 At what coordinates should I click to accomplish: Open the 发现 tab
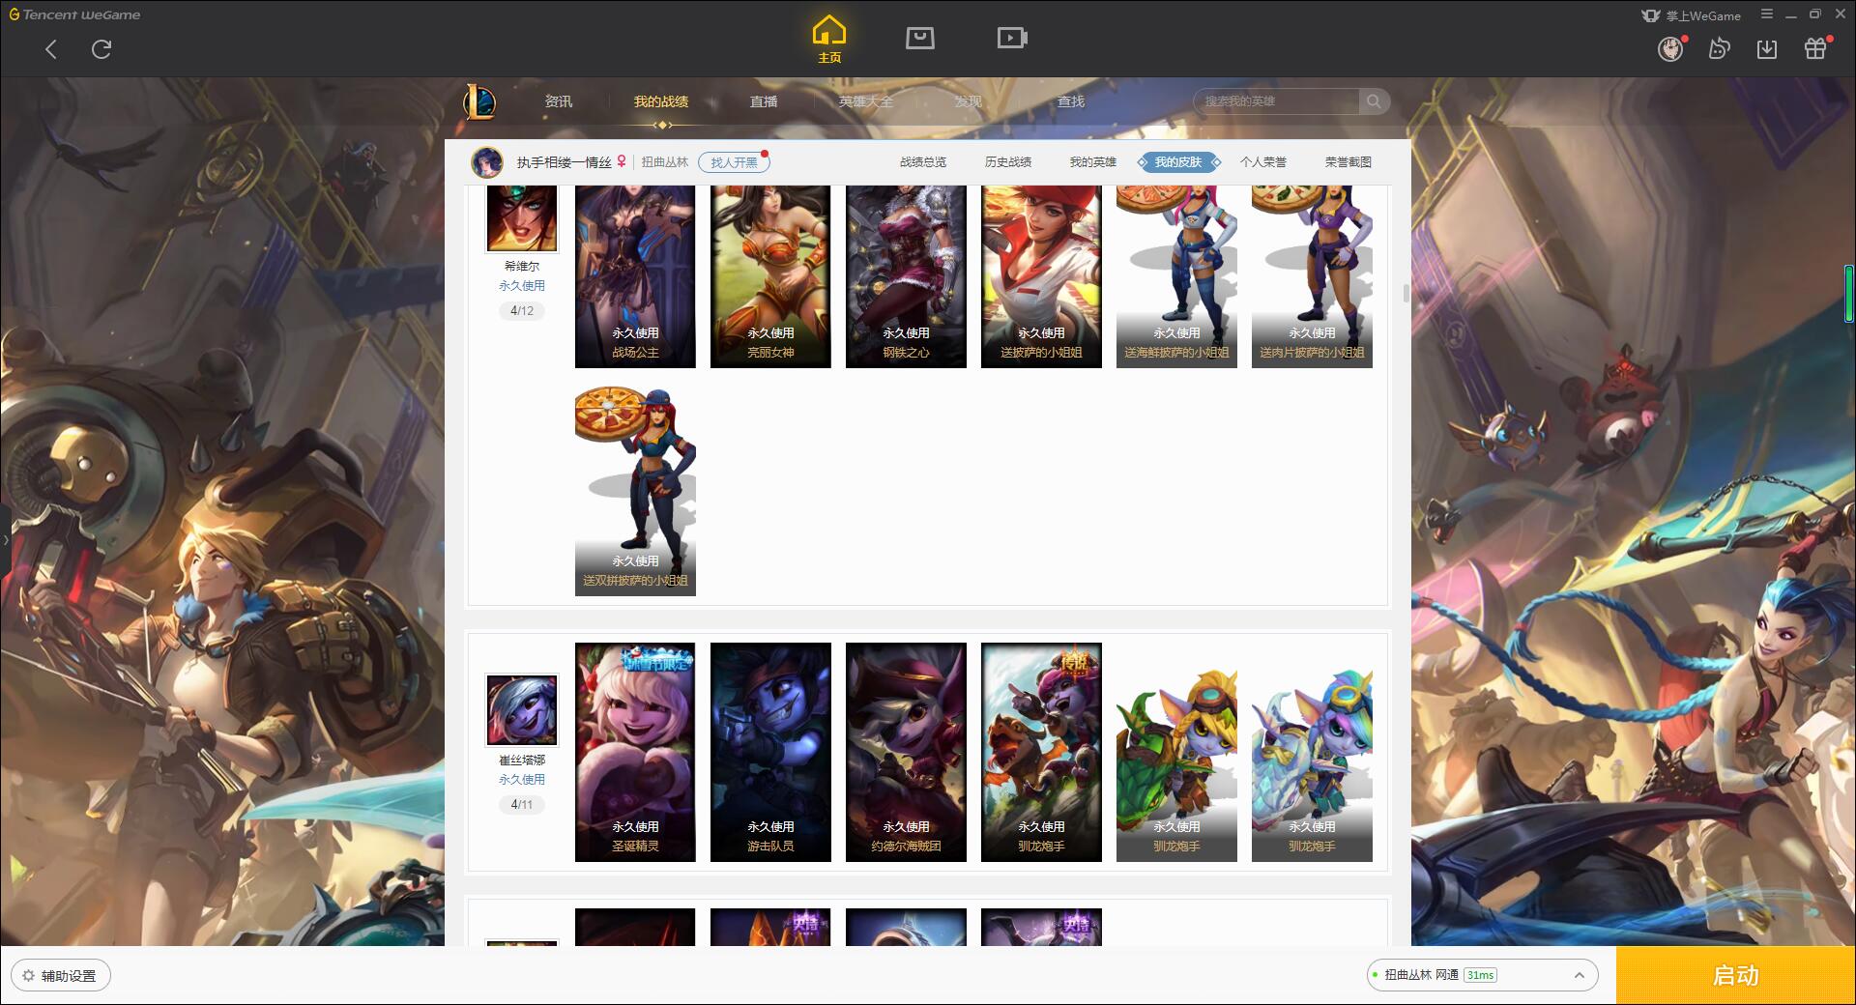pos(968,101)
